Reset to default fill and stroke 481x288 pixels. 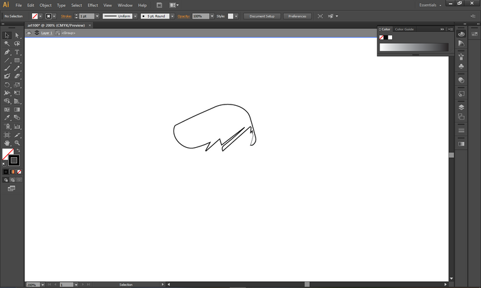tap(4, 165)
